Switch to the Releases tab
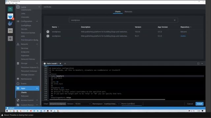Screen dimensions: 211x118 point(128,12)
